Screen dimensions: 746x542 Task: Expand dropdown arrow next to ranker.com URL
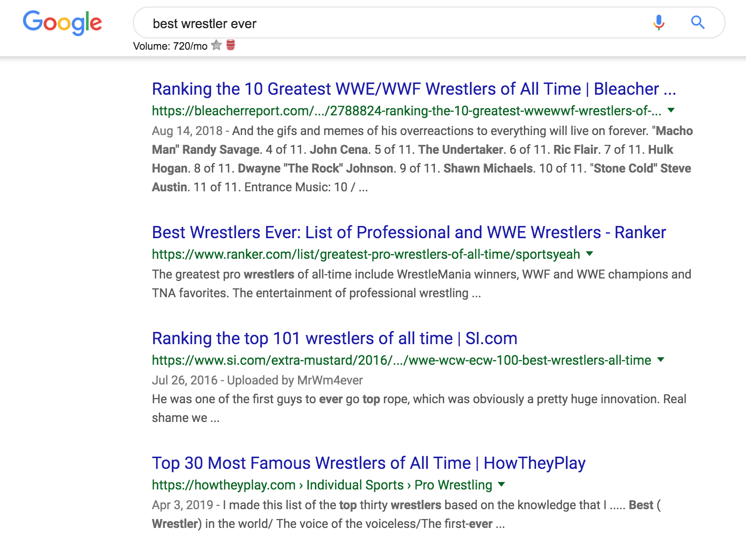tap(589, 254)
